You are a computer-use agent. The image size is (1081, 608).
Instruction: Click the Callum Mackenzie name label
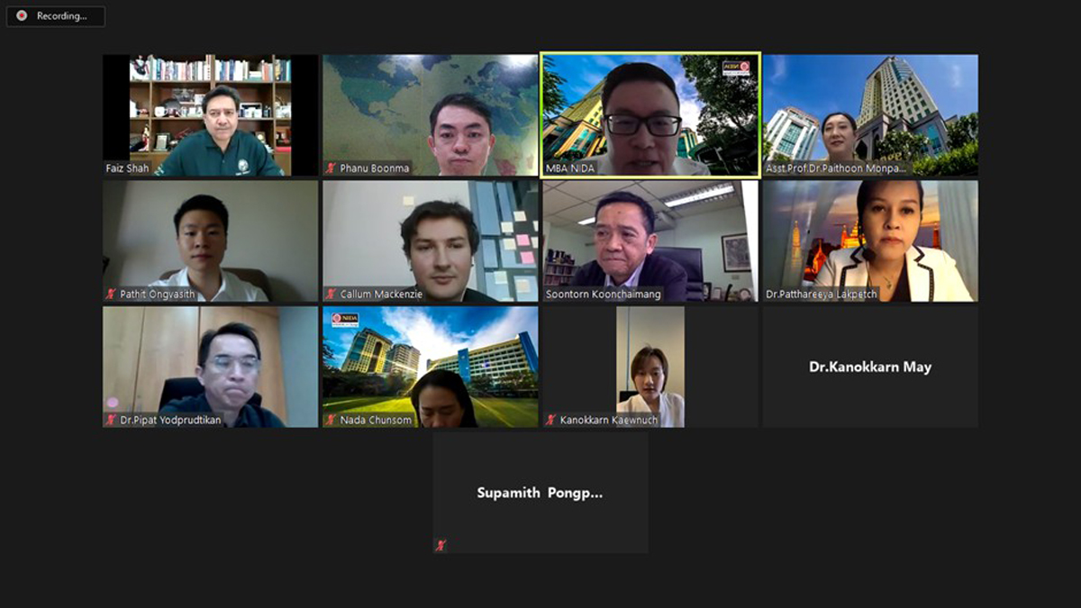(x=381, y=295)
